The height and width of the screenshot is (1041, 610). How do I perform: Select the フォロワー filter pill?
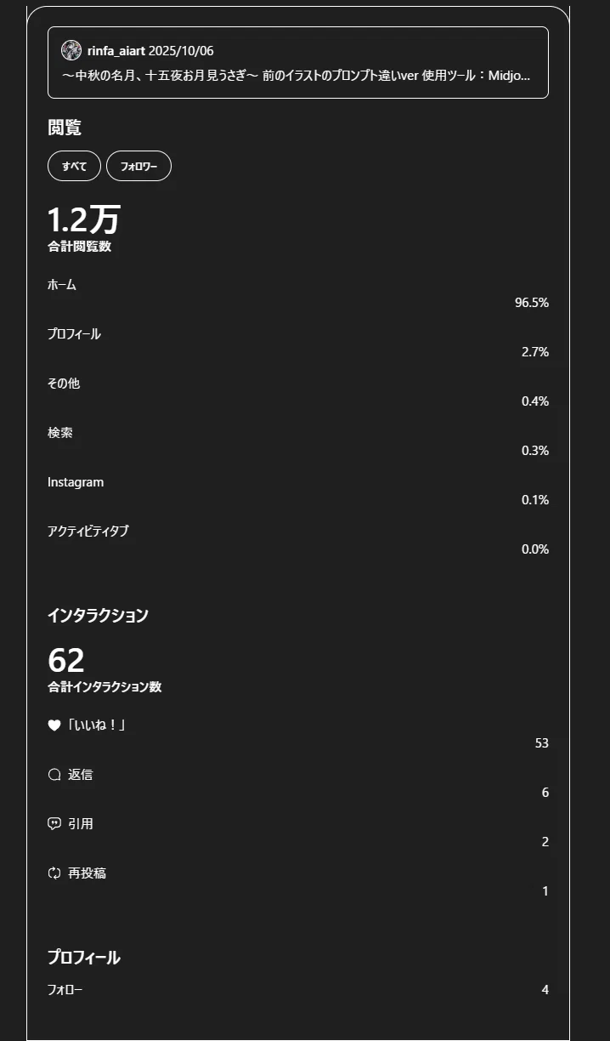138,166
